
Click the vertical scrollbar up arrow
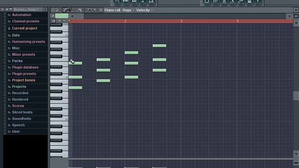coord(296,23)
